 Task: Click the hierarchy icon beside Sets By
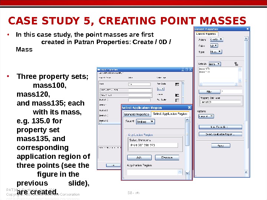(236, 64)
